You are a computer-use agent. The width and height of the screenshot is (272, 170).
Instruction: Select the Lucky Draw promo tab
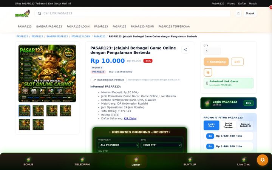pos(211,125)
